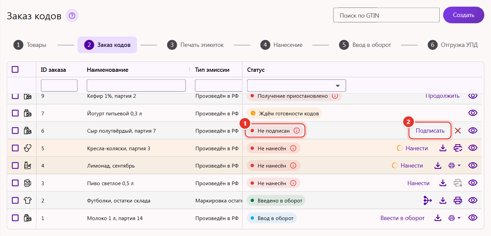The height and width of the screenshot is (236, 491).
Task: Tick the checkbox for order 5
Action: point(15,148)
